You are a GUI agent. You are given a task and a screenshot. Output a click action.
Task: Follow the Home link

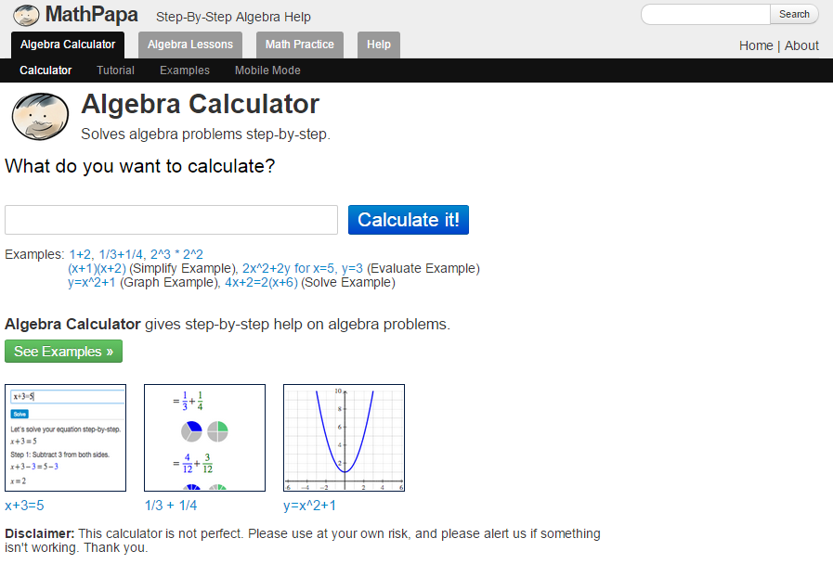pyautogui.click(x=756, y=45)
